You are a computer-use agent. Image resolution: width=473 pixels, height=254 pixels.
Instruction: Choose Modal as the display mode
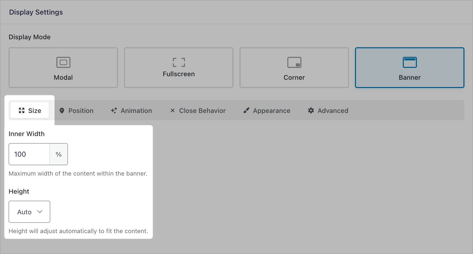[63, 68]
